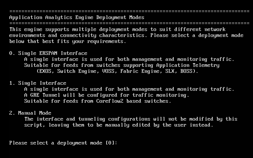Select option 0 Single ERSPAN Interface

(48, 53)
